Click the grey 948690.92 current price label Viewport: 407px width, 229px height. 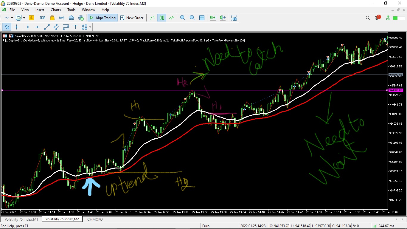tap(396, 75)
